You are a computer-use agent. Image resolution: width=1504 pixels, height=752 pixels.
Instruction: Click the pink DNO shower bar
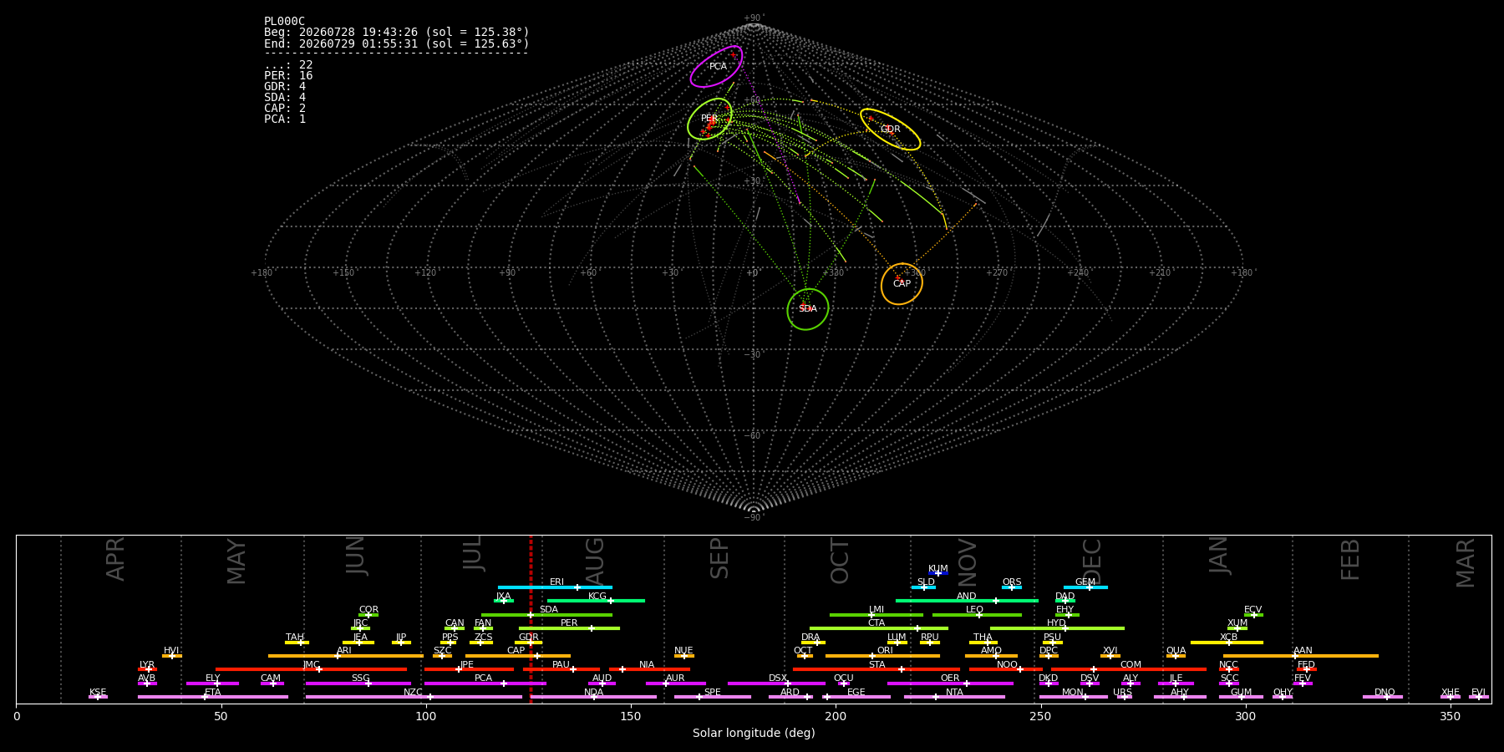[1383, 697]
